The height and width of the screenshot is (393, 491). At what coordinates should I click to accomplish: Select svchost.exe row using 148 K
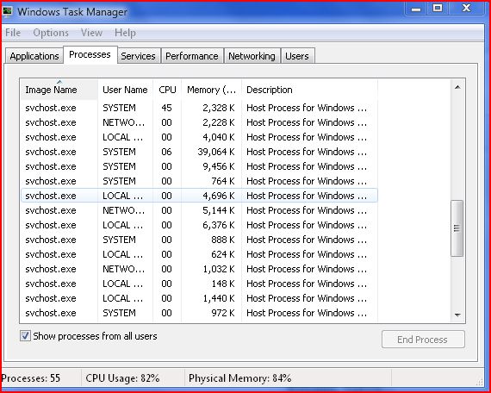pos(199,284)
